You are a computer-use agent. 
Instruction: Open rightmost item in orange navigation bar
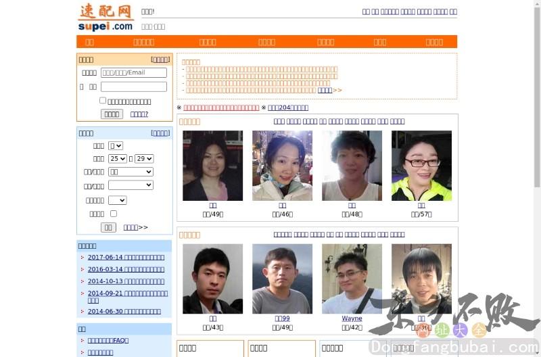[x=434, y=42]
